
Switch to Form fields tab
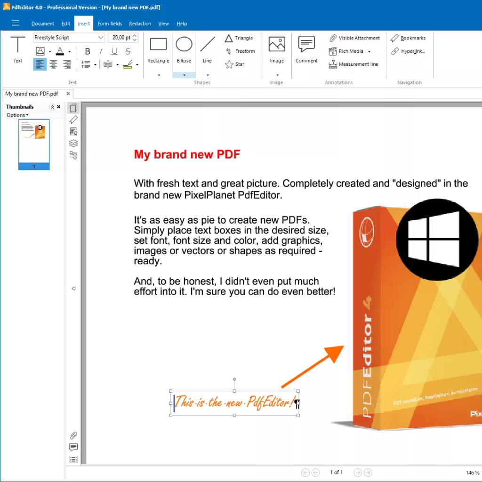[x=110, y=24]
